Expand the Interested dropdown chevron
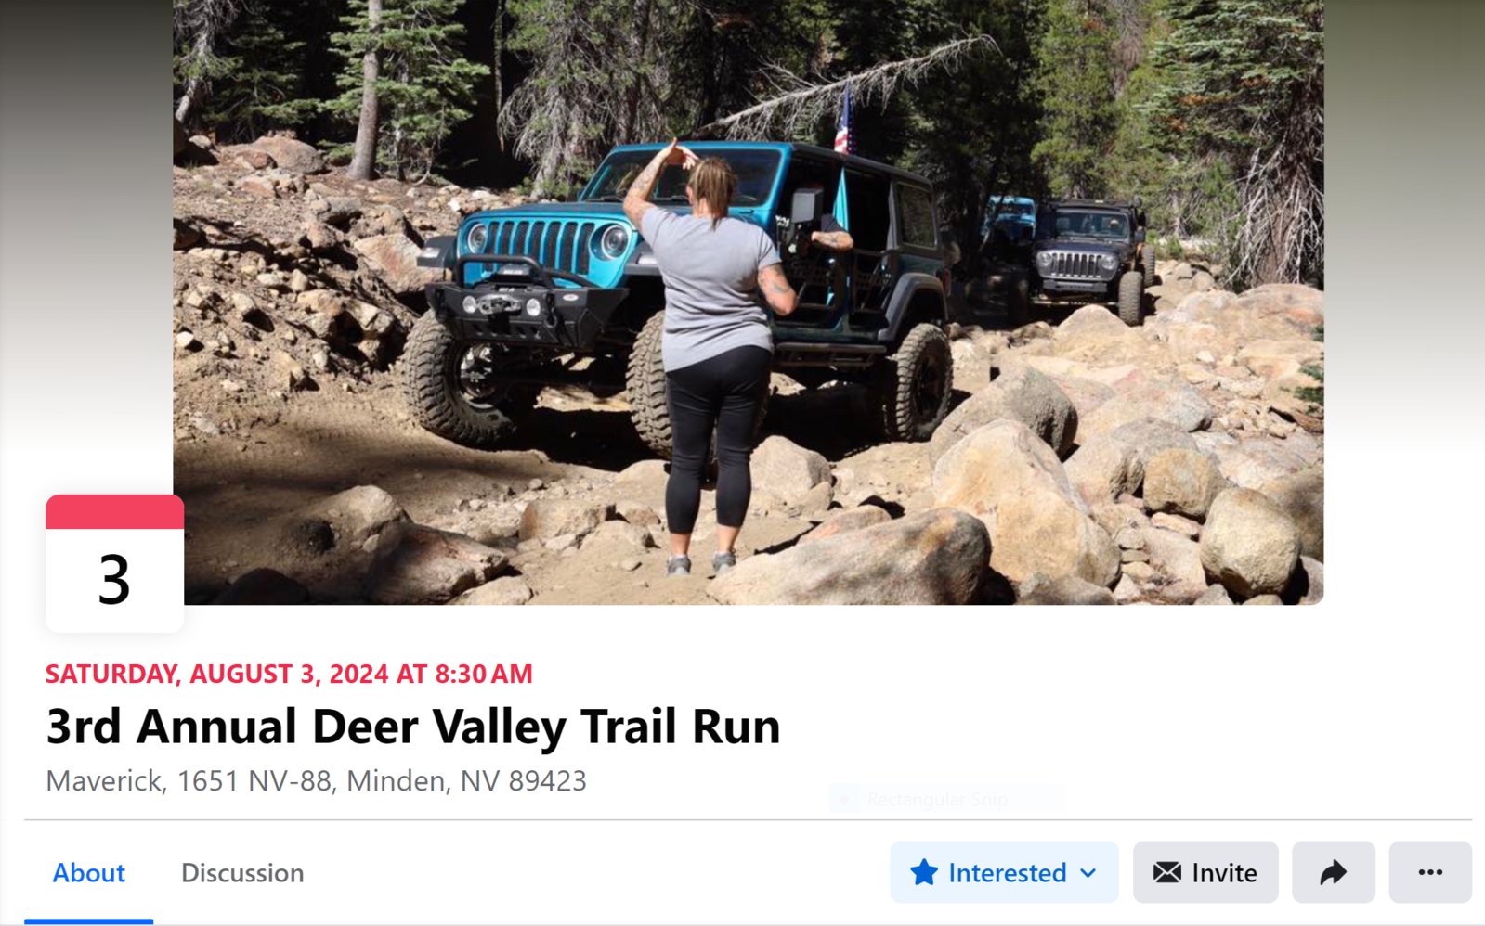The width and height of the screenshot is (1485, 926). pos(1088,873)
